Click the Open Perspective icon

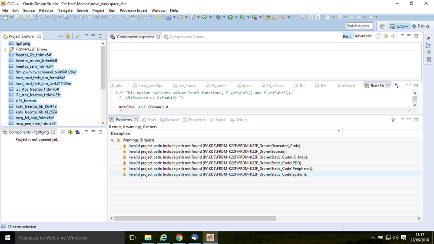[x=382, y=26]
